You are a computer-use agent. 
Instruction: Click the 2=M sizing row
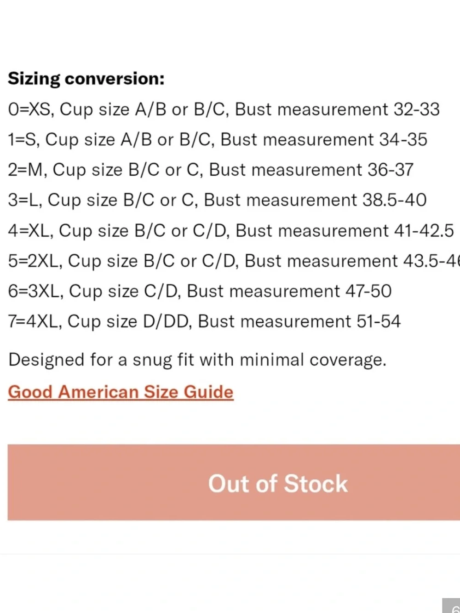[211, 171]
